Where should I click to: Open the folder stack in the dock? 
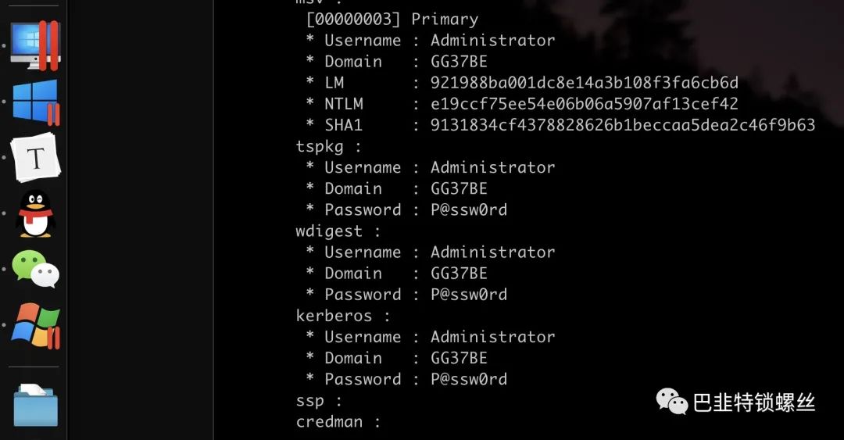click(x=35, y=405)
